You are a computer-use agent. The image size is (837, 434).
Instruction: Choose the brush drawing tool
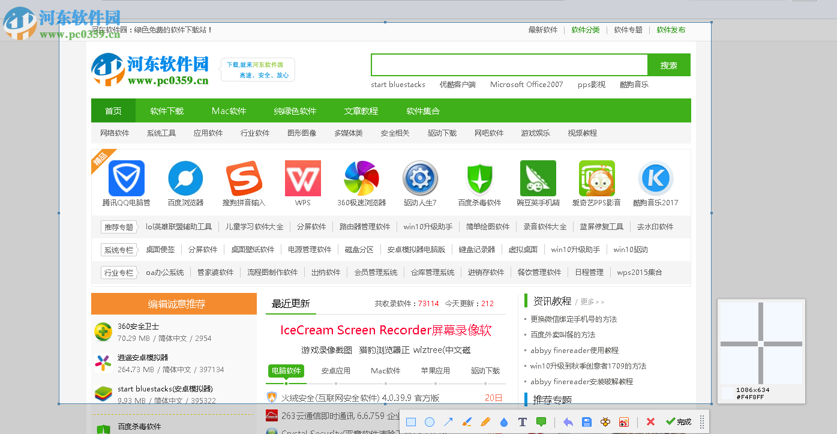tap(467, 422)
